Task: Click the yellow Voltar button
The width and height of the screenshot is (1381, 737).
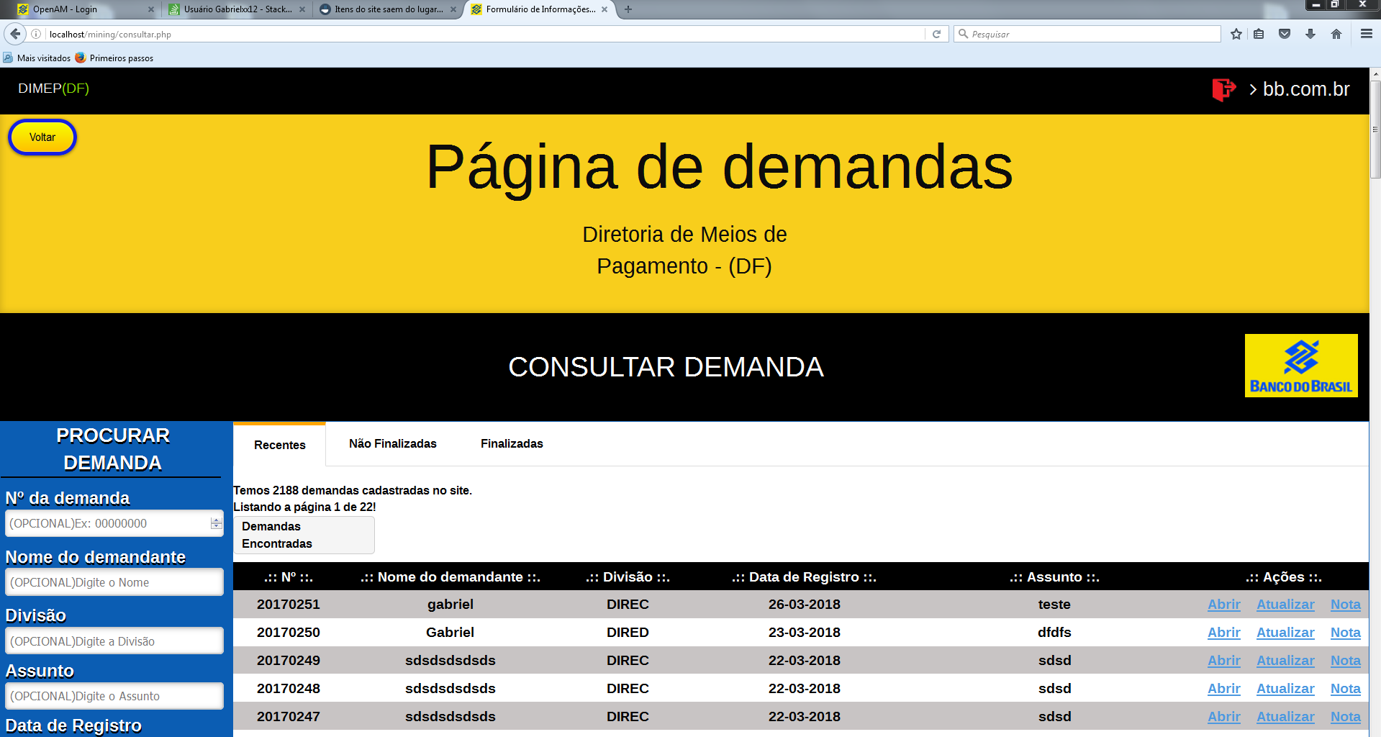Action: [x=42, y=137]
